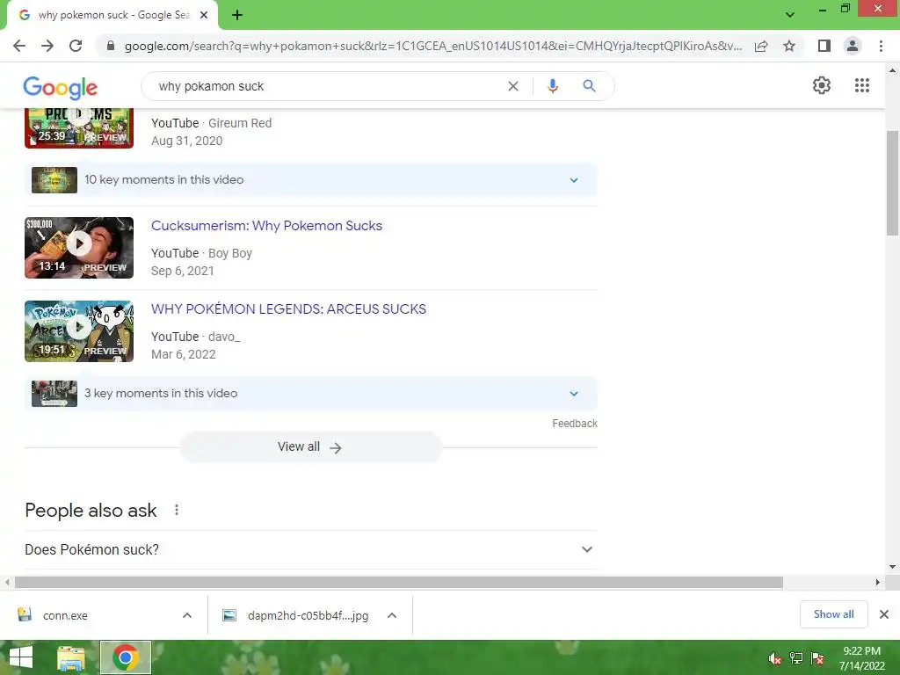Image resolution: width=900 pixels, height=675 pixels.
Task: Select the 'why pokemon suck' browser tab
Action: (x=113, y=16)
